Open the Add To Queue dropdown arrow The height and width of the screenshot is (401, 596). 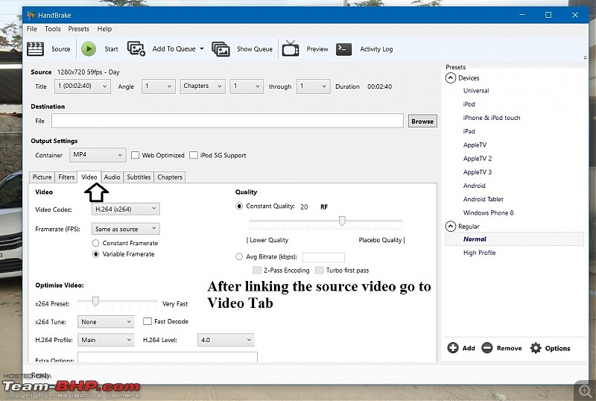click(x=202, y=48)
